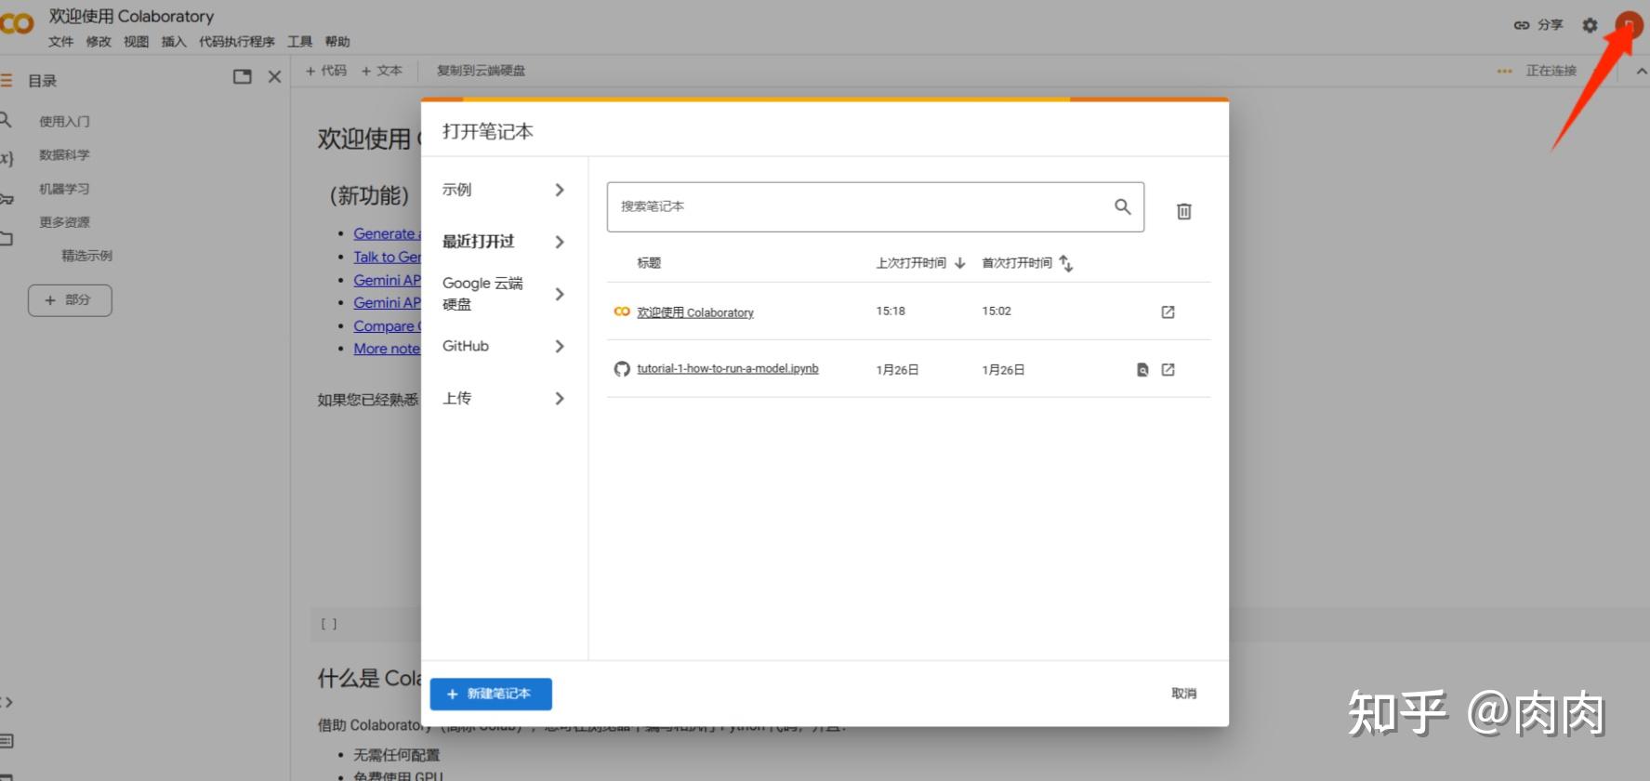Expand the 示例 section
This screenshot has height=781, width=1650.
click(x=502, y=190)
